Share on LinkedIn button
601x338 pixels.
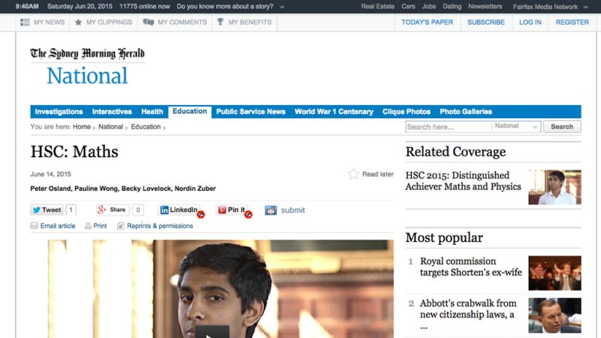[x=179, y=210]
